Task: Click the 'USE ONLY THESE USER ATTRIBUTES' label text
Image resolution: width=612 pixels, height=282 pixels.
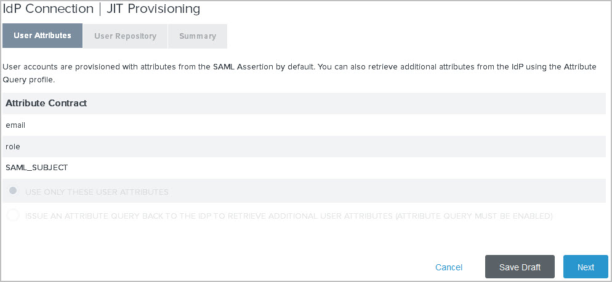Action: [97, 192]
